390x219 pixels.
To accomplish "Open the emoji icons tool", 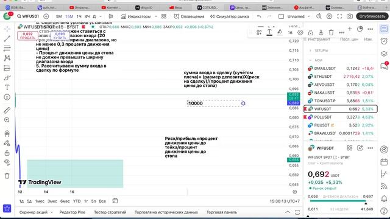I will [7, 97].
